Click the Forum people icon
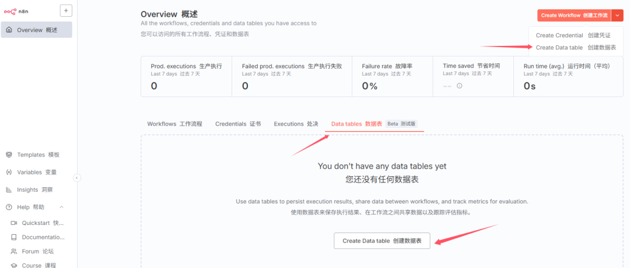Viewport: 630px width, 268px height. (x=14, y=252)
